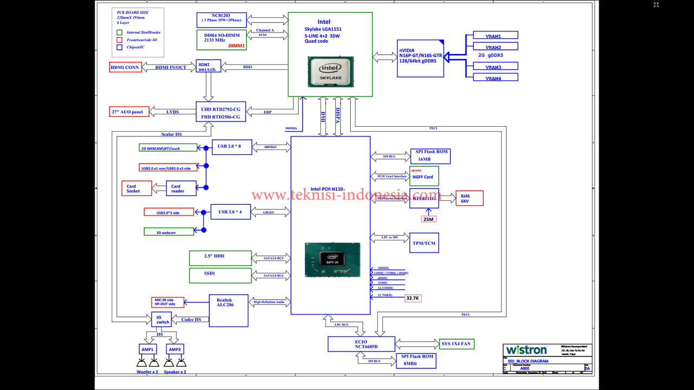Select the AMP1 box
This screenshot has width=694, height=390.
coord(147,349)
